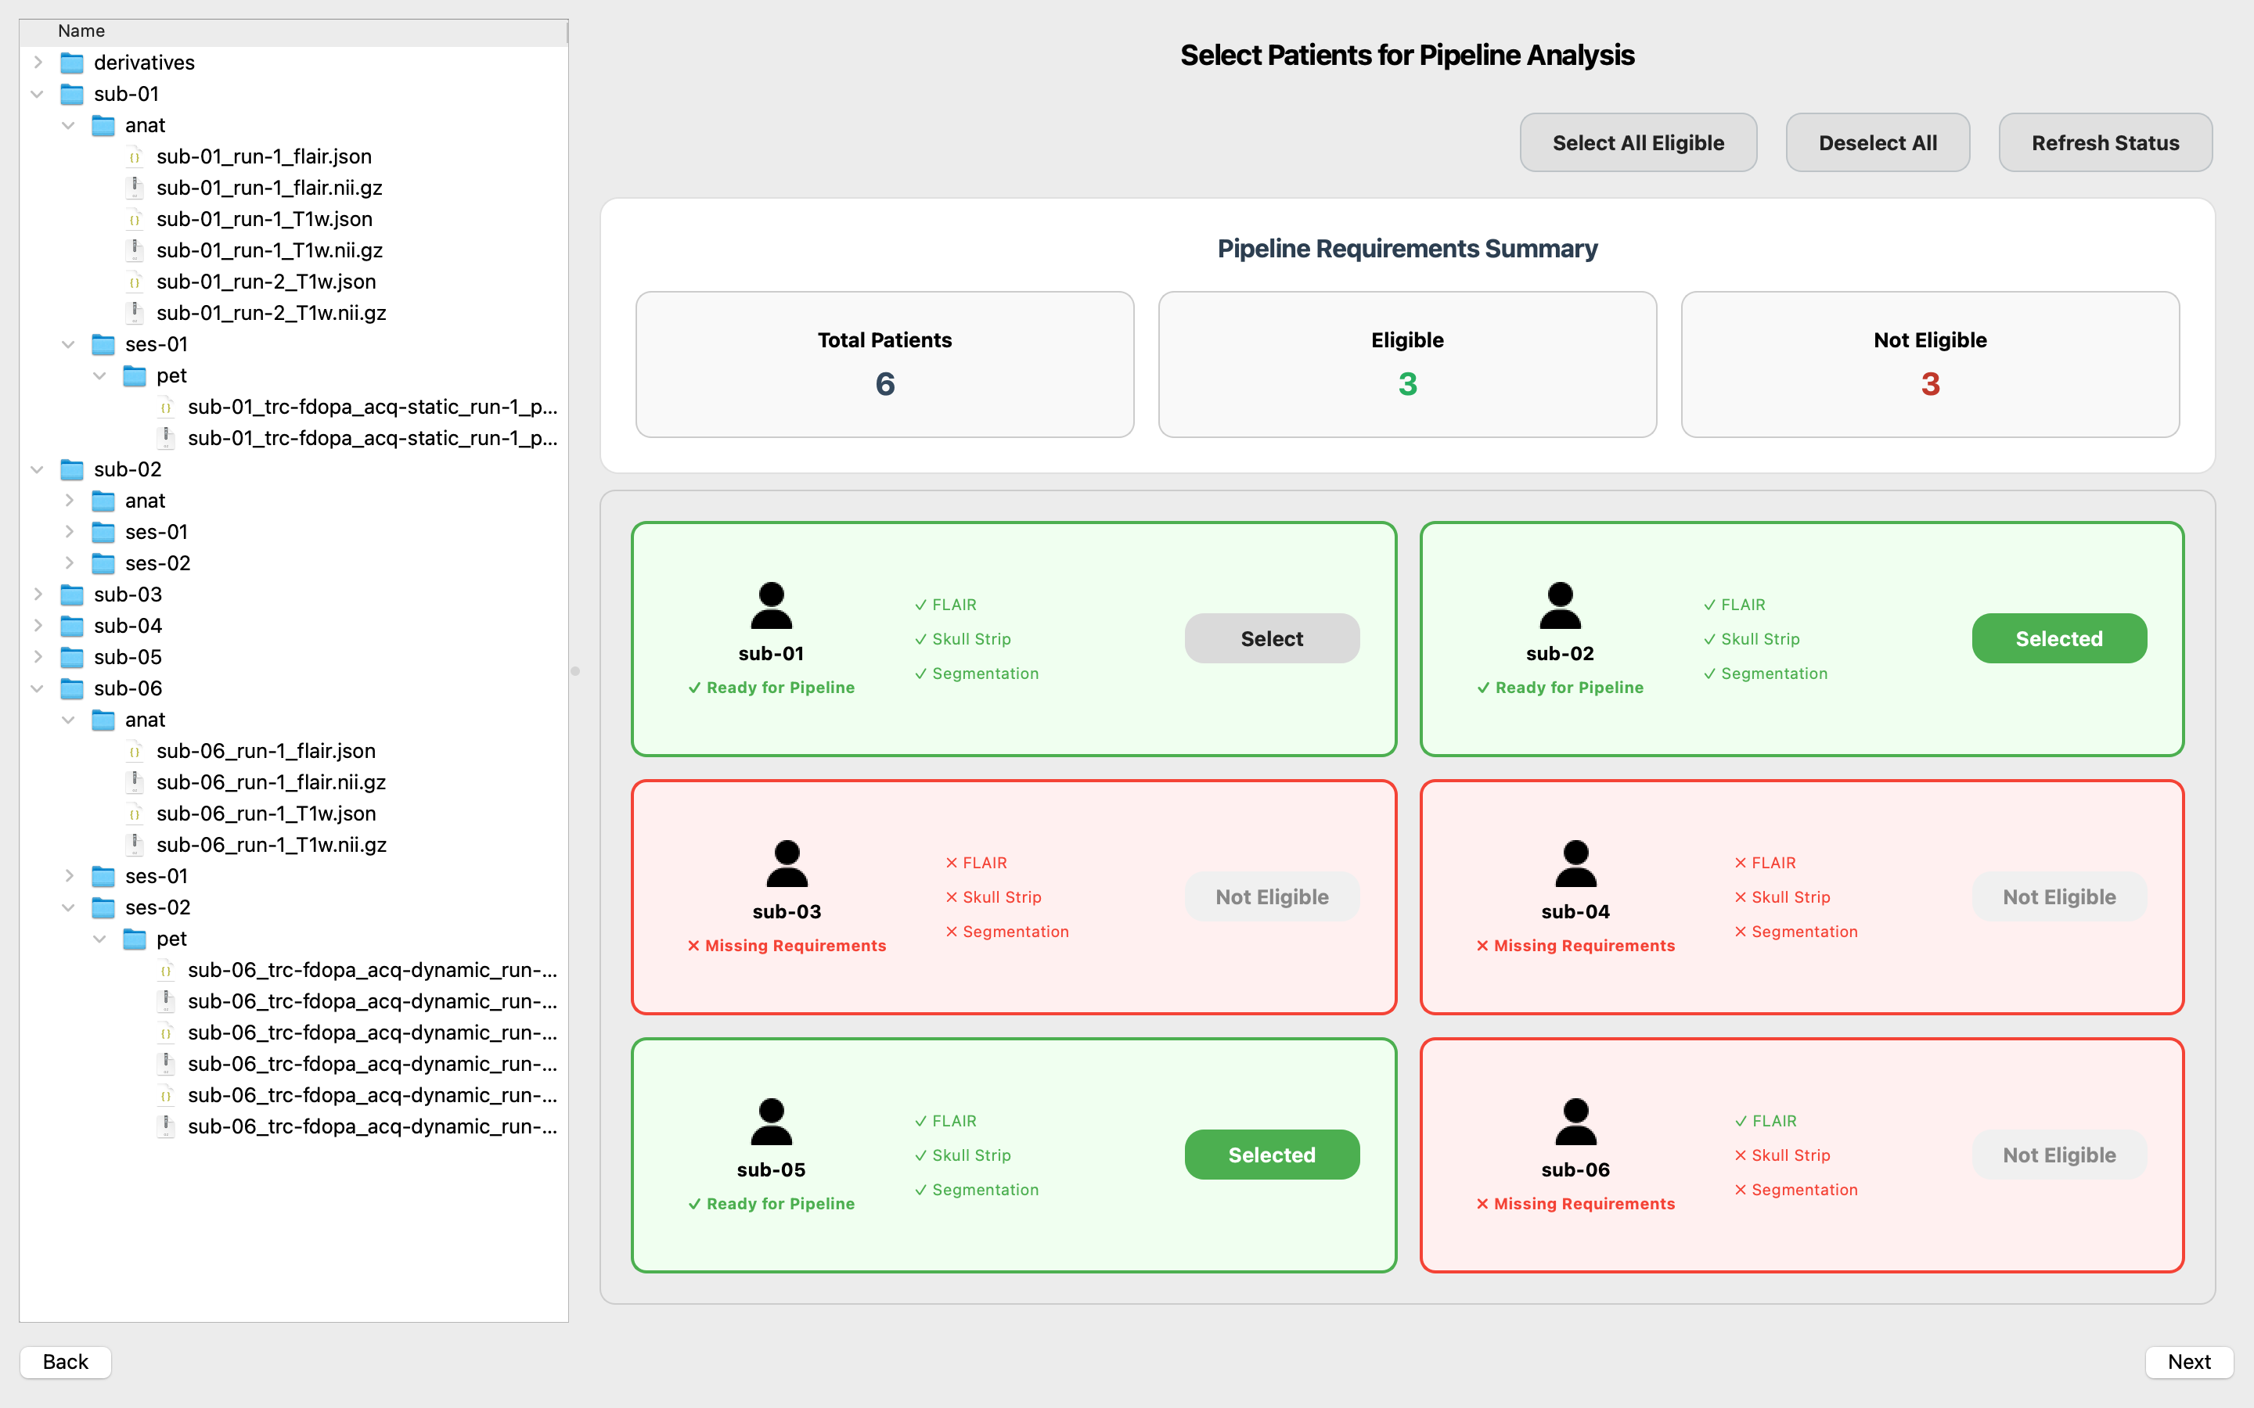Click the JSON icon for sub-01_run-2_T1w.json
The width and height of the screenshot is (2254, 1408).
[135, 282]
